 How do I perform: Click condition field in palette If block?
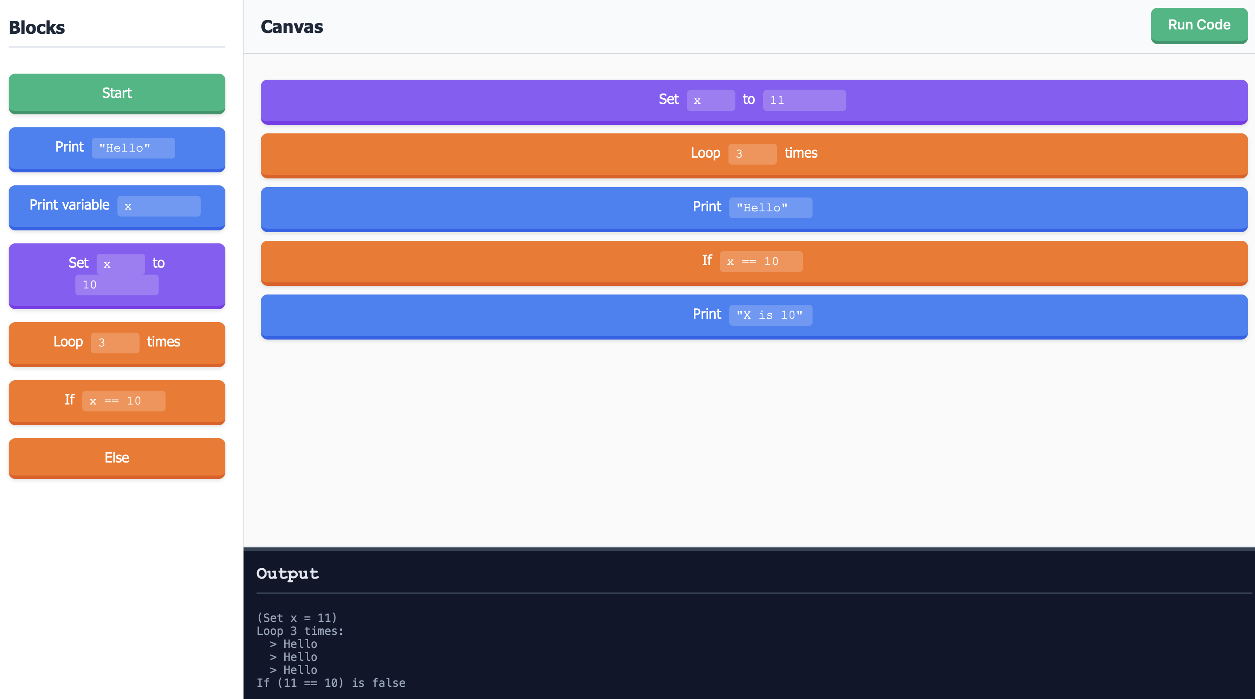pyautogui.click(x=123, y=401)
